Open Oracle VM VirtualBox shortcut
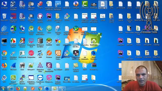 tap(13, 6)
